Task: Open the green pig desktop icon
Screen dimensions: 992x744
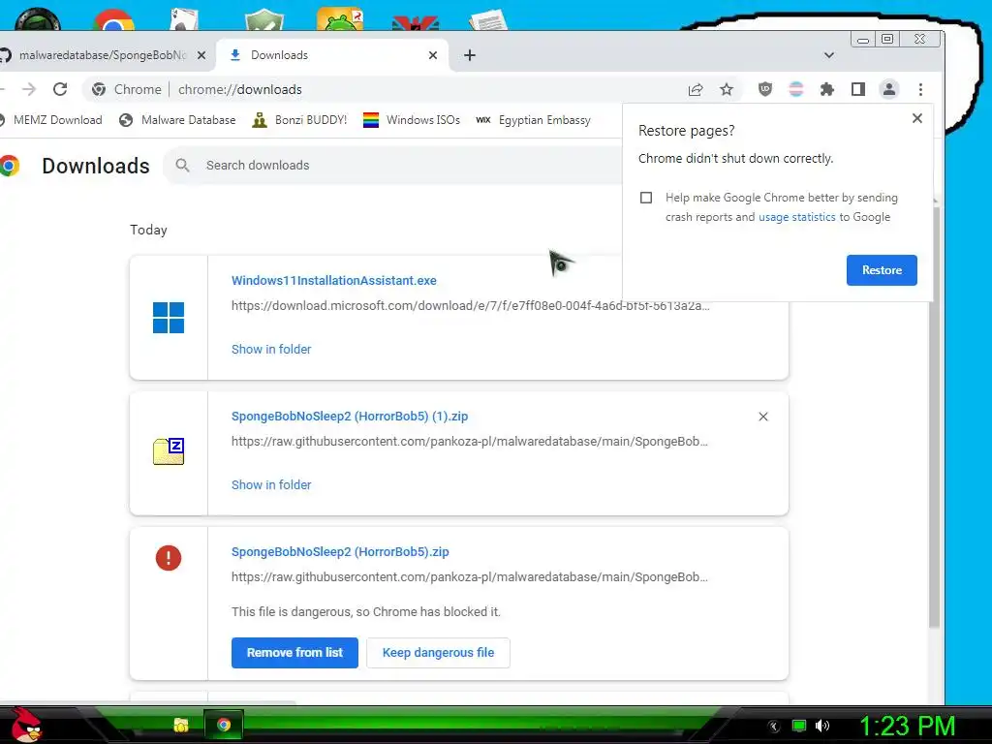Action: click(x=340, y=19)
